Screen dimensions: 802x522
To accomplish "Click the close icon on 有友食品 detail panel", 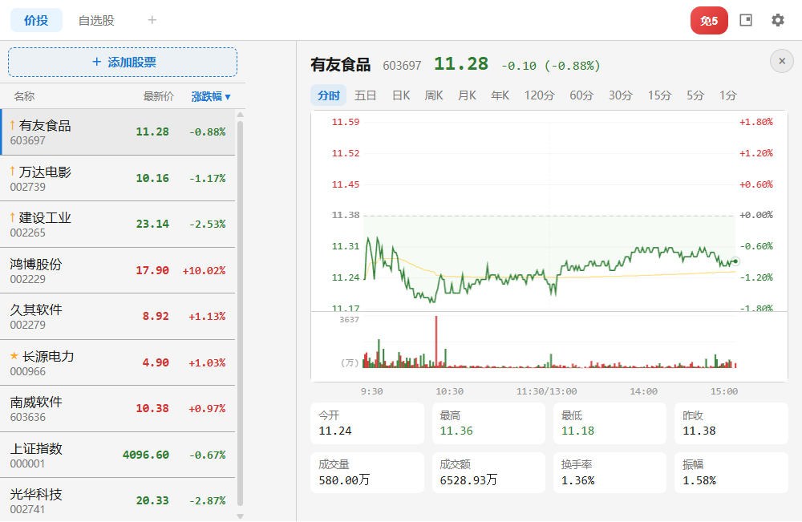I will click(781, 60).
